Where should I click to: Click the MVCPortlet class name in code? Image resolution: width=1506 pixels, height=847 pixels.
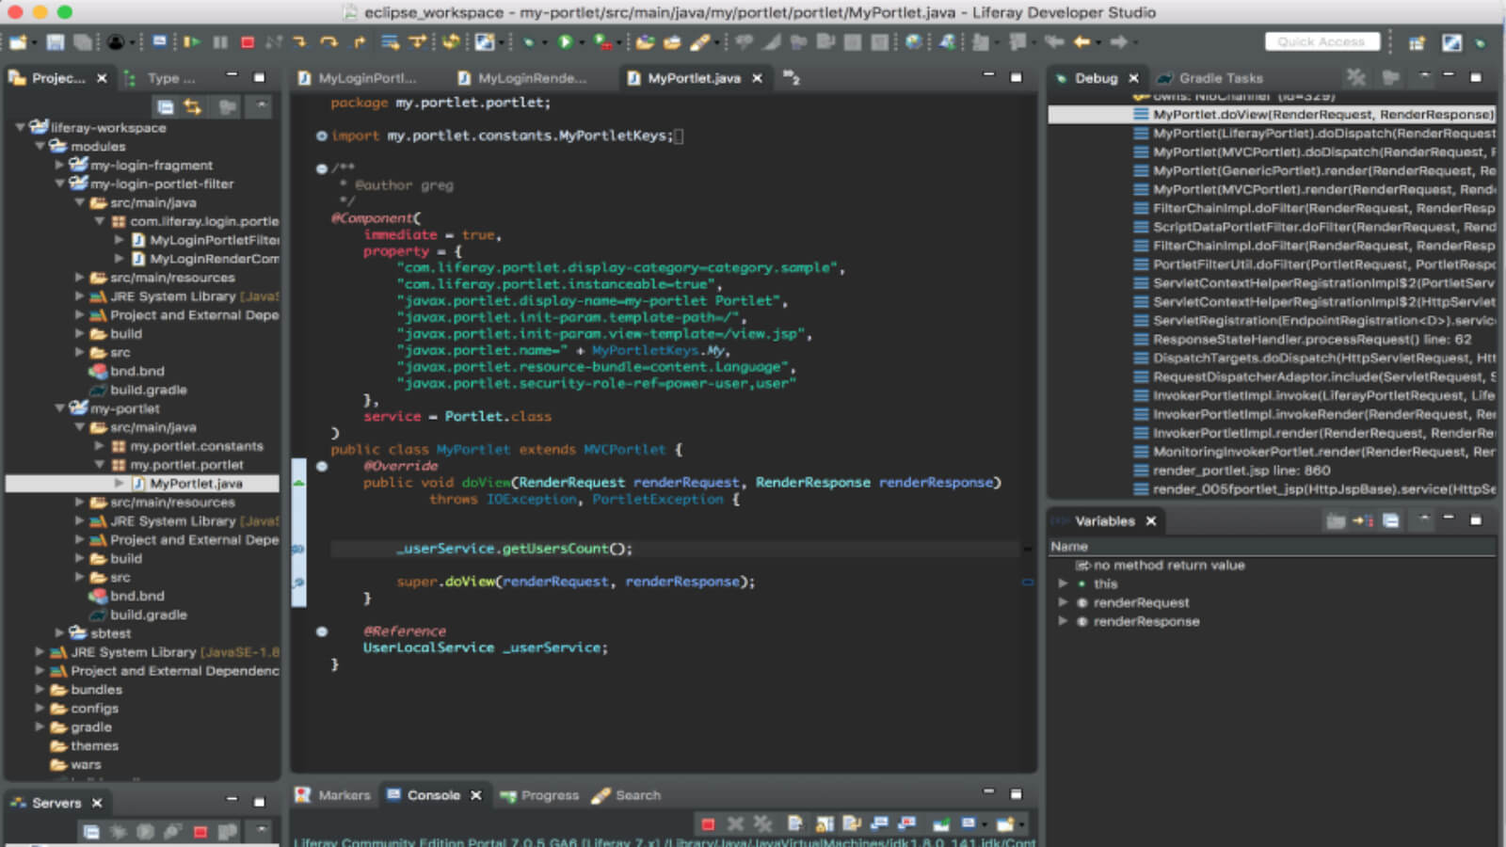[624, 450]
